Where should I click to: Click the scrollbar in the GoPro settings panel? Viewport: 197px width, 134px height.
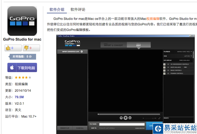[x=193, y=55]
